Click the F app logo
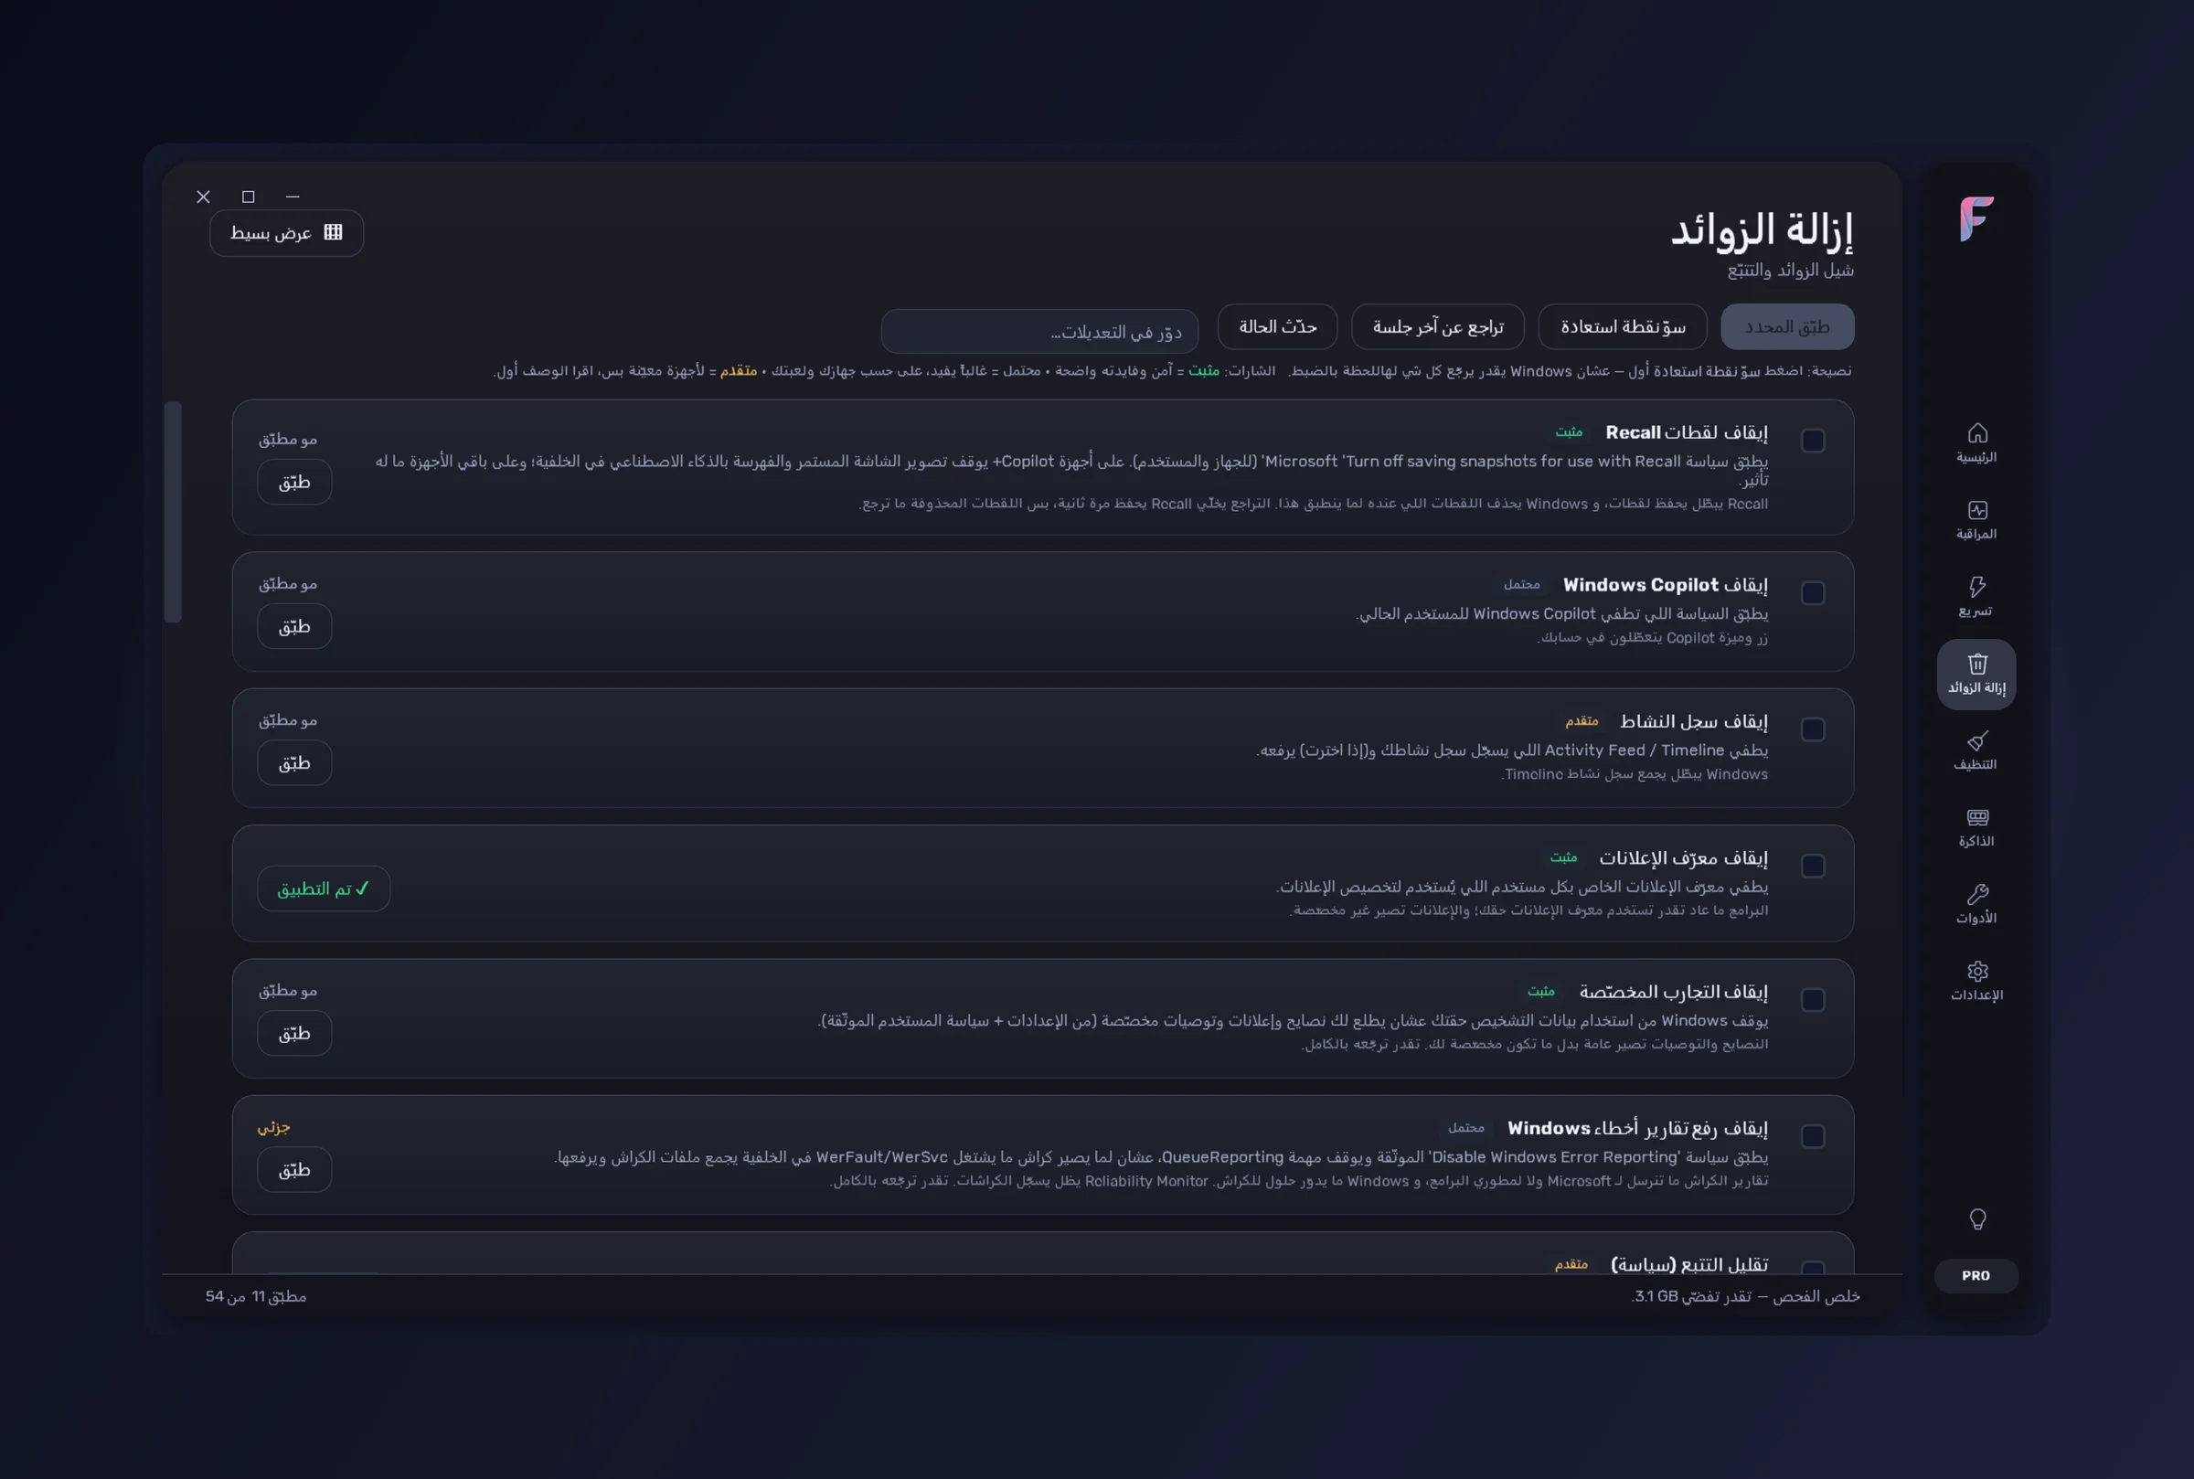 [x=1976, y=218]
